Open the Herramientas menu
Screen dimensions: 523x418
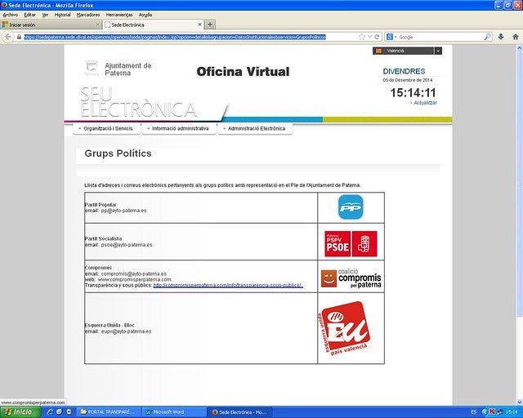(x=119, y=15)
